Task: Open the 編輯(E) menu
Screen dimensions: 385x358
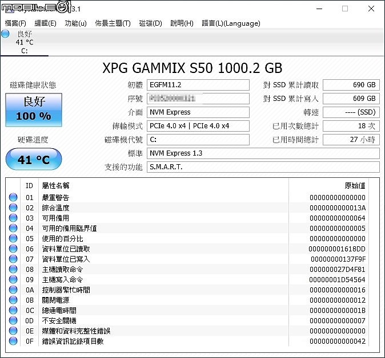Action: click(x=45, y=23)
